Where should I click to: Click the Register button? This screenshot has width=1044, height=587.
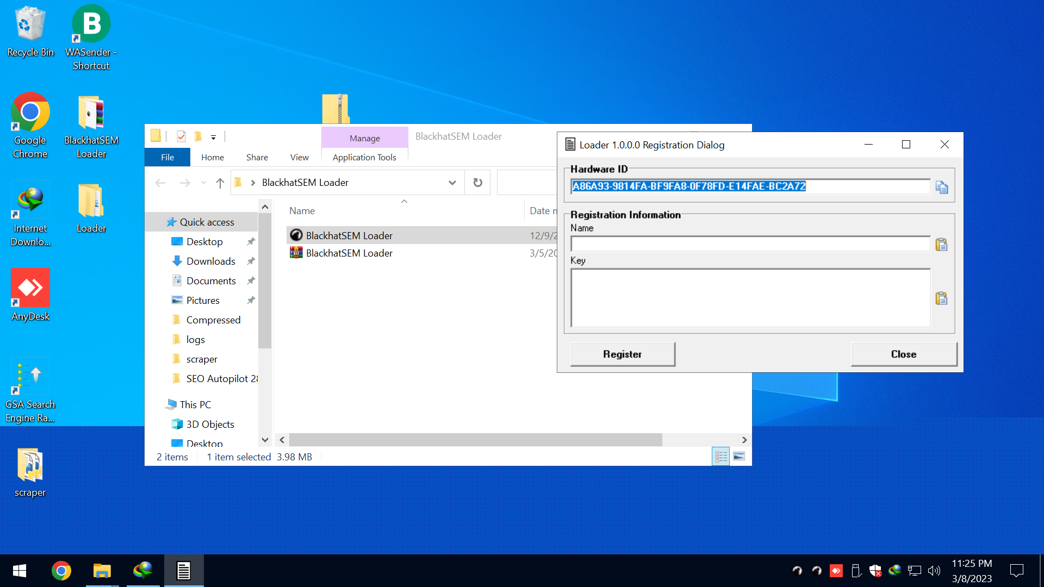coord(623,354)
